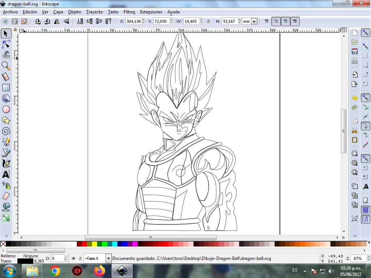Select the Eraser tool
This screenshot has height=278, width=371.
(x=6, y=196)
